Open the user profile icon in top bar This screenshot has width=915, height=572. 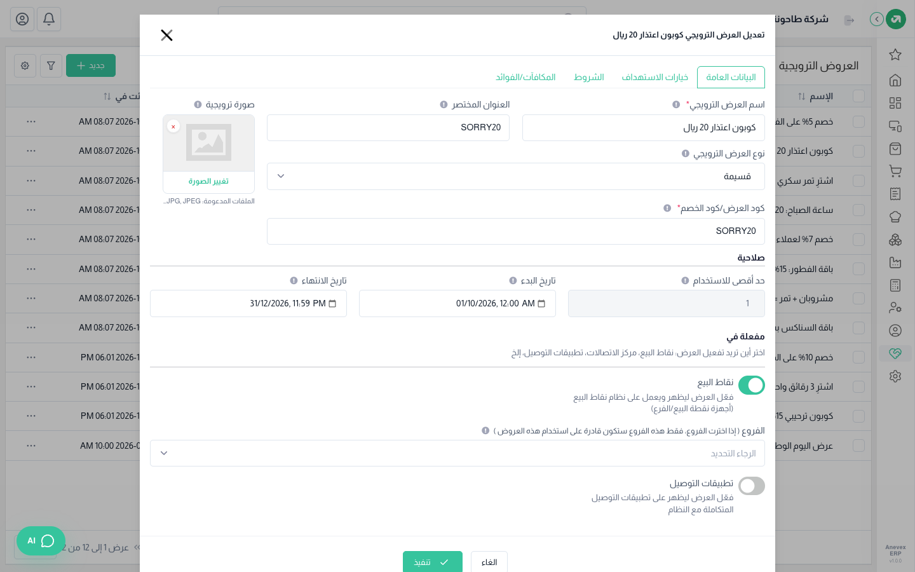click(22, 19)
